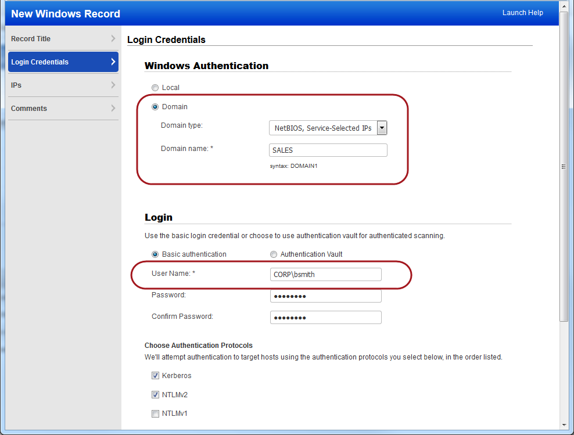The width and height of the screenshot is (574, 435).
Task: Click the Domain name field showing SALES
Action: click(x=328, y=150)
